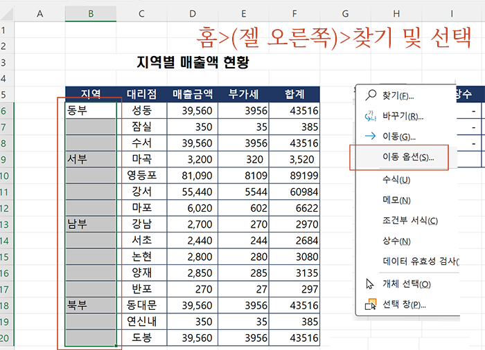The height and width of the screenshot is (350, 485).
Task: Click the 북부 region cell
Action: coord(91,306)
